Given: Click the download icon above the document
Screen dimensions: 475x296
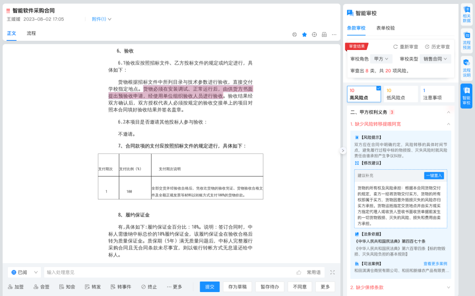Looking at the screenshot, I should point(324,34).
